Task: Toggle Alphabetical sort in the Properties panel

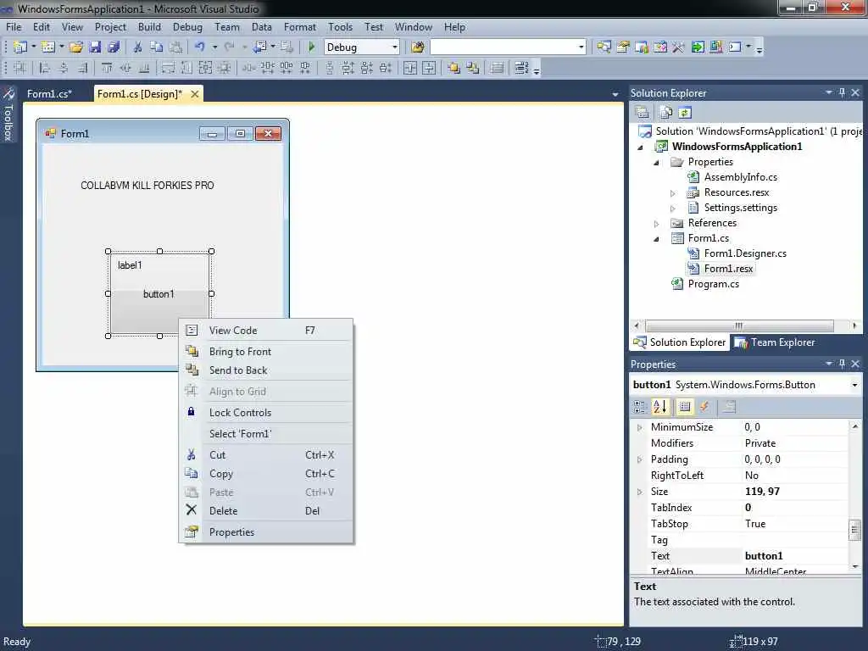Action: pyautogui.click(x=659, y=407)
